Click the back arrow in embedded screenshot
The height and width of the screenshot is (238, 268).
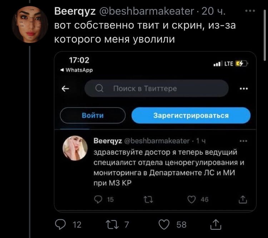(x=66, y=89)
